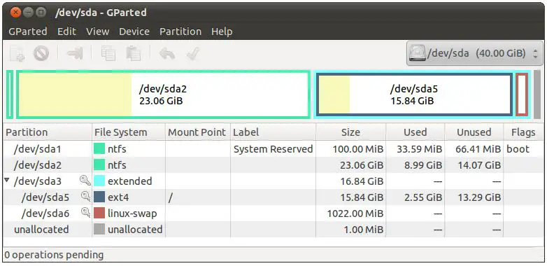Sort by the File System column header

pyautogui.click(x=129, y=133)
